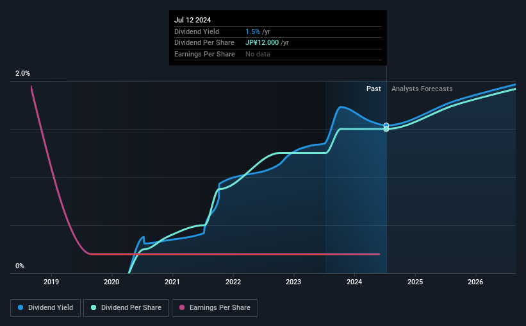Image resolution: width=526 pixels, height=326 pixels.
Task: Click the tooltip's Dividend Yield row label
Action: (197, 31)
